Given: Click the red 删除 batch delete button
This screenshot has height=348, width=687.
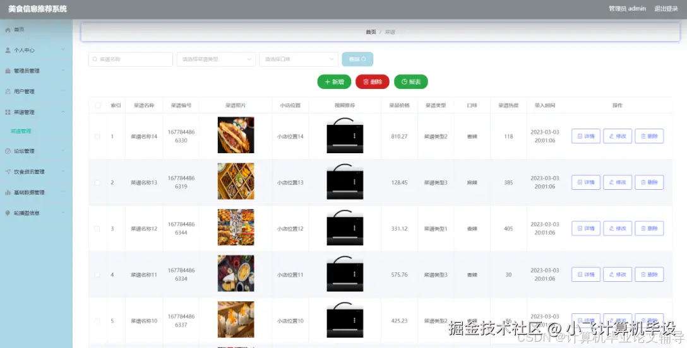Looking at the screenshot, I should 373,82.
